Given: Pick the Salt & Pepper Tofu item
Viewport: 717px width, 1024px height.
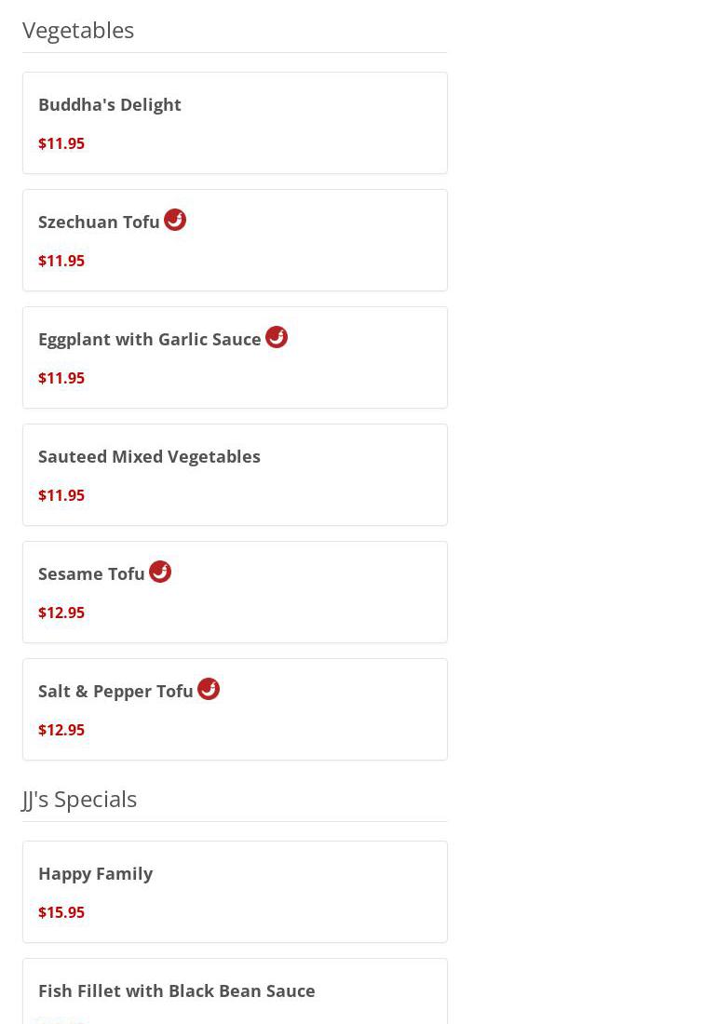Looking at the screenshot, I should click(x=115, y=691).
